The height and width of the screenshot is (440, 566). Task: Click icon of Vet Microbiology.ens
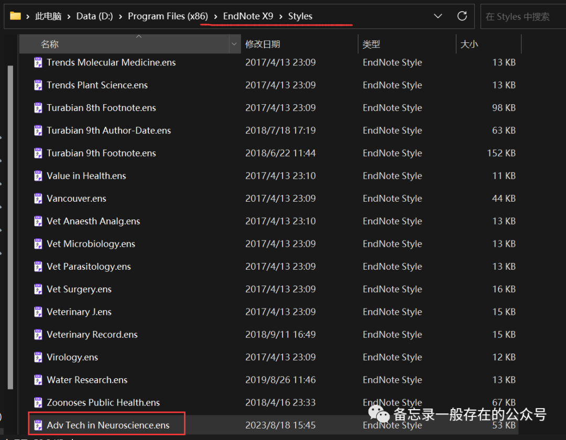(x=38, y=244)
